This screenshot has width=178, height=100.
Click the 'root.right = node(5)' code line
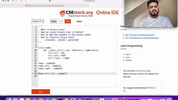pos(50,69)
